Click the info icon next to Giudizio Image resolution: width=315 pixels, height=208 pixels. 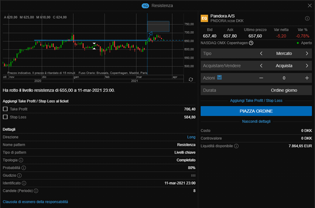pos(19,176)
